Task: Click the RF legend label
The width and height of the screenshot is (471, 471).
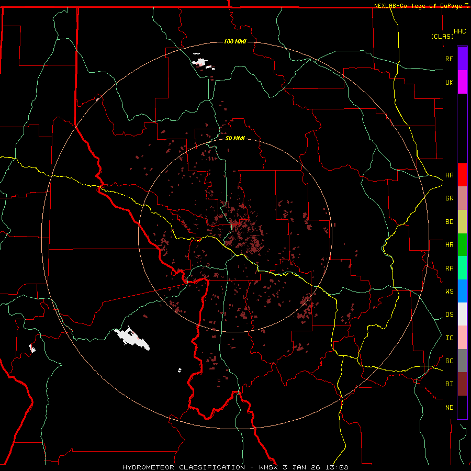Action: [449, 59]
